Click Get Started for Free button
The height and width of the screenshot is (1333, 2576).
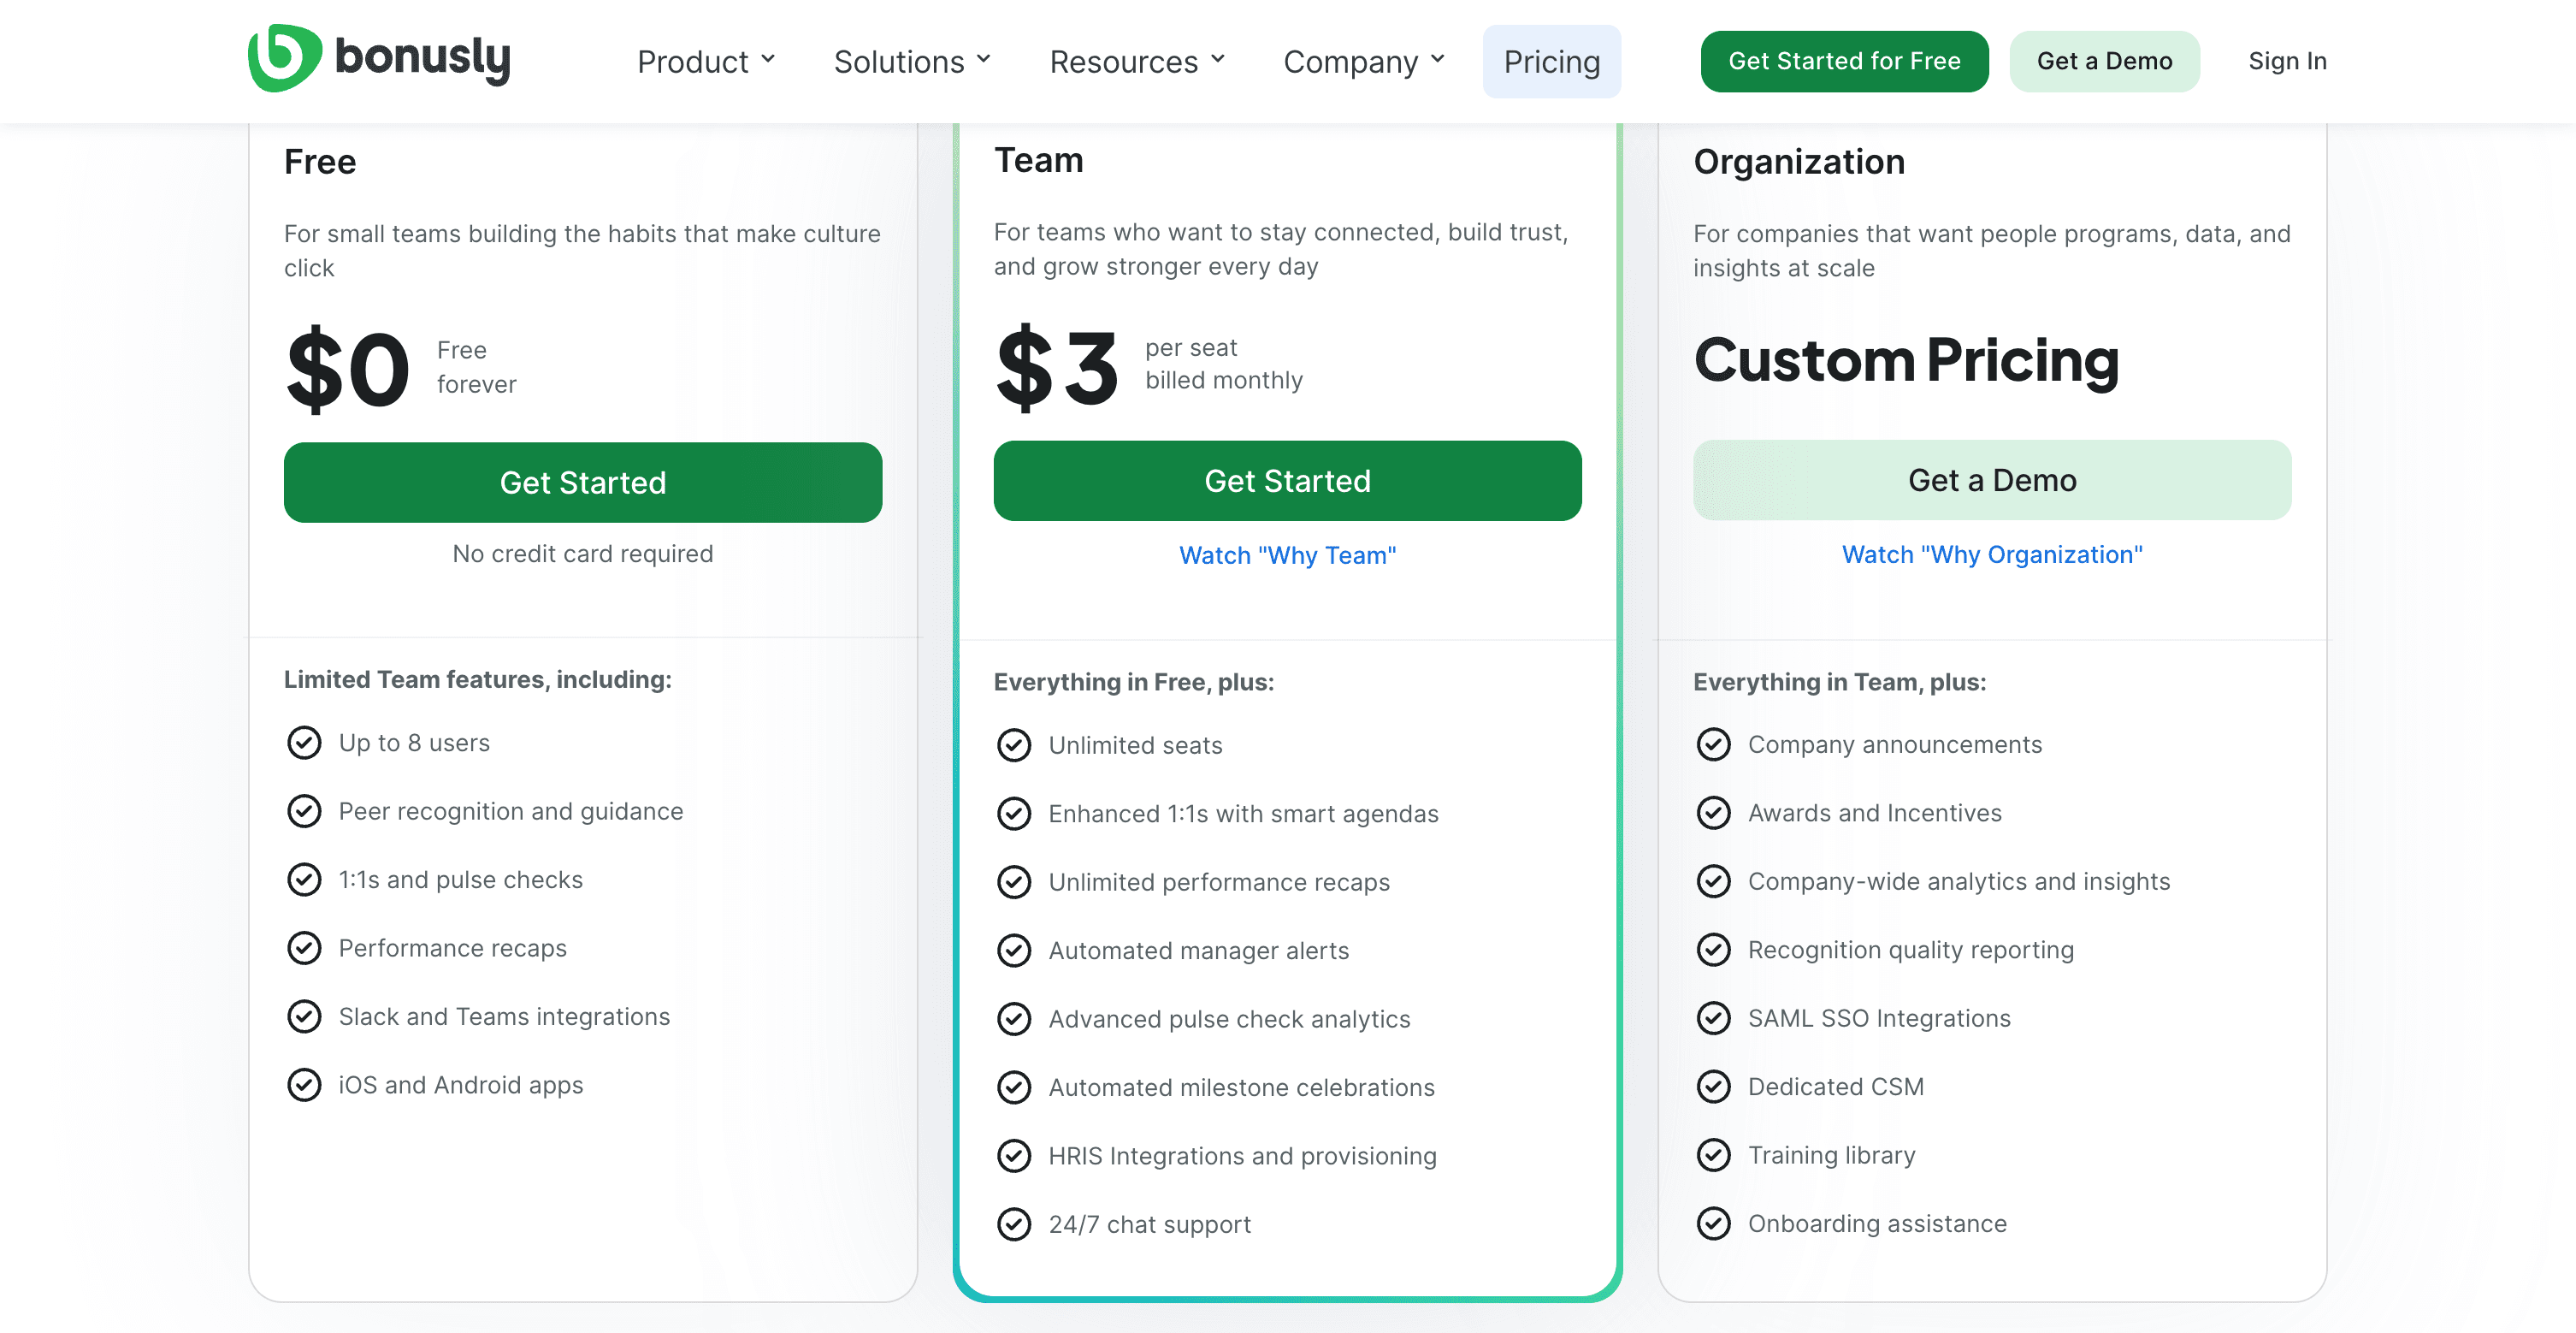tap(1844, 61)
